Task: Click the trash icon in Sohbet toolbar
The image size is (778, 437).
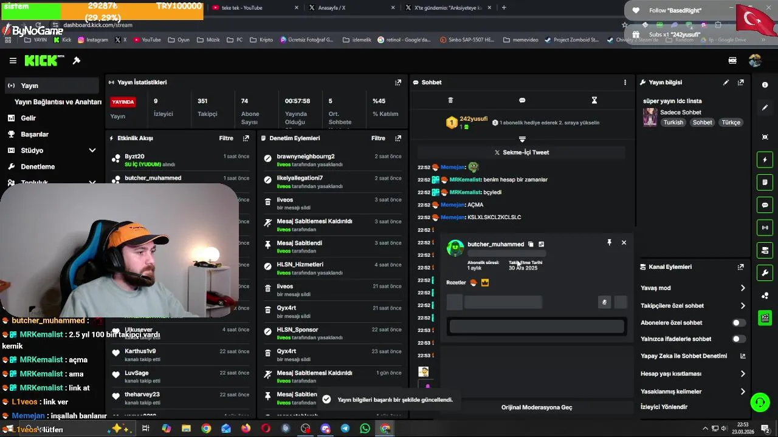Action: tap(450, 100)
